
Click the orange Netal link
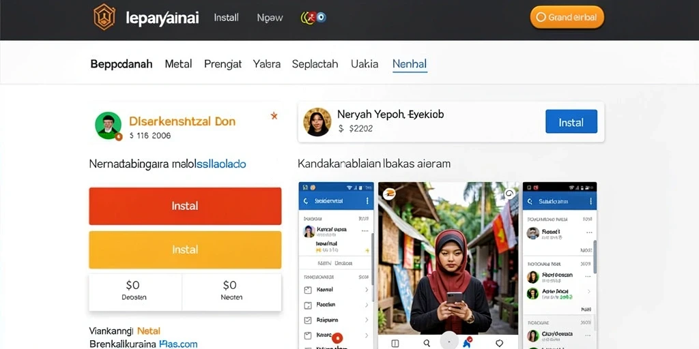click(148, 331)
